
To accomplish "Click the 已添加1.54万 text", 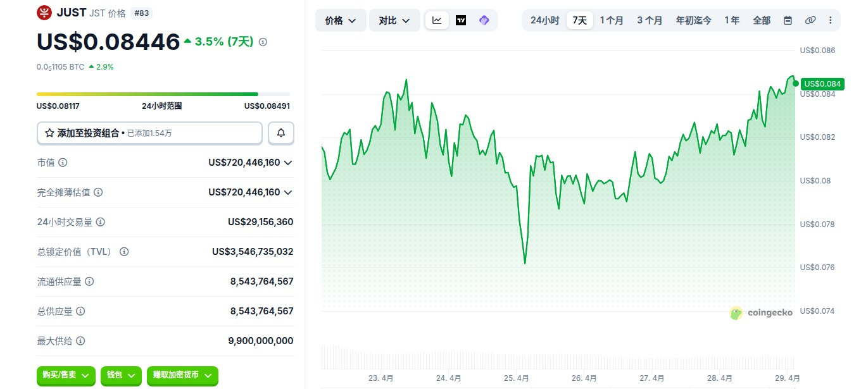I will (149, 133).
